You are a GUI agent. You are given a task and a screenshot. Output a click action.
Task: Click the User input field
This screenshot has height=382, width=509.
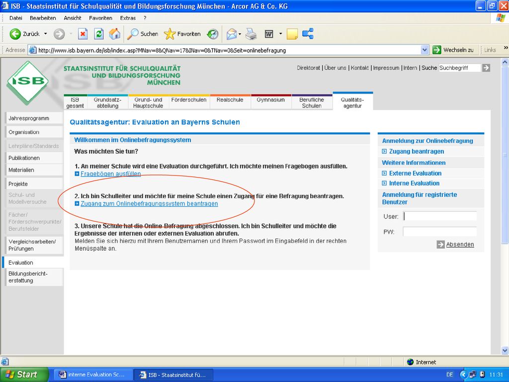click(x=440, y=216)
